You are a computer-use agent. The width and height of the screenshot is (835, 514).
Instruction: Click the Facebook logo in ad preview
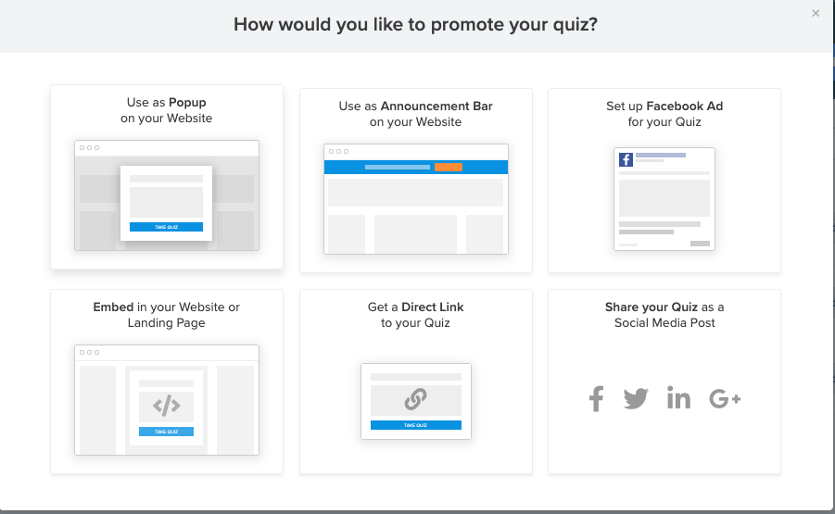(626, 159)
